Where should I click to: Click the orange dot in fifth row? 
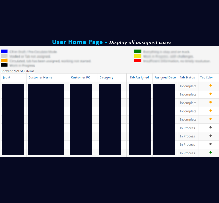click(x=210, y=119)
